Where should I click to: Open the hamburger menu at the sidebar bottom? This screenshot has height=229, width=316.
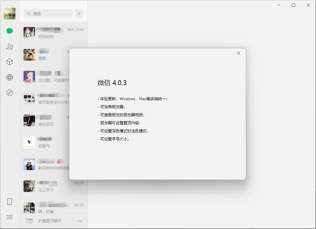(10, 217)
